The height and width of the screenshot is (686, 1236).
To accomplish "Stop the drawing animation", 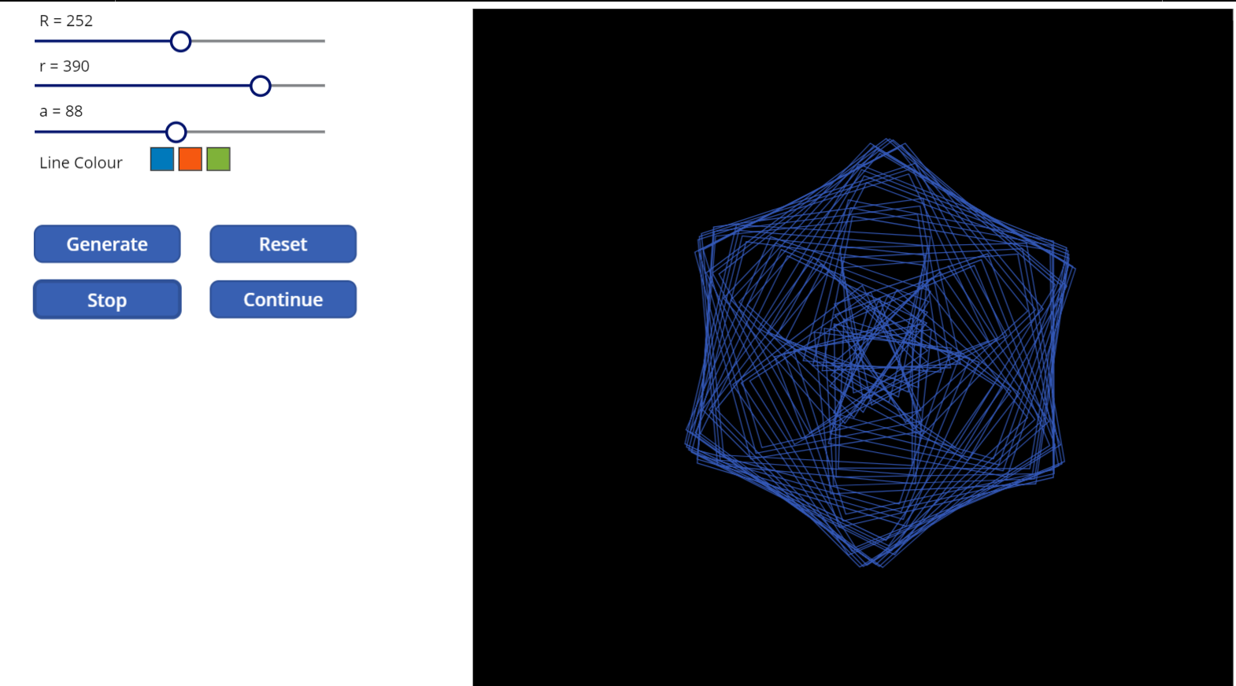I will coord(107,300).
